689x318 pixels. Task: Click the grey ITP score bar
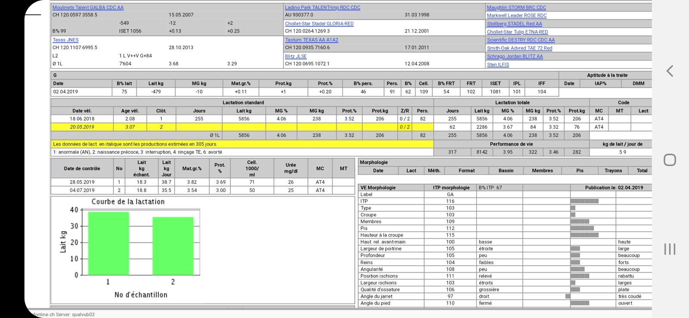tap(584, 201)
